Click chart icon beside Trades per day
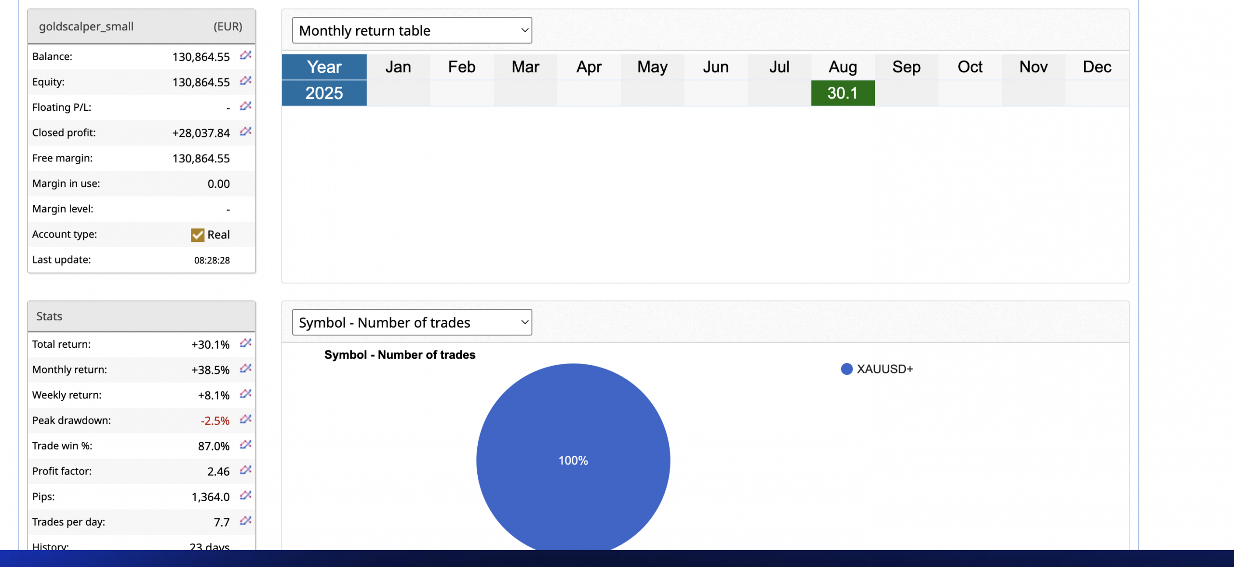Screen dimensions: 1234x567 pos(245,521)
